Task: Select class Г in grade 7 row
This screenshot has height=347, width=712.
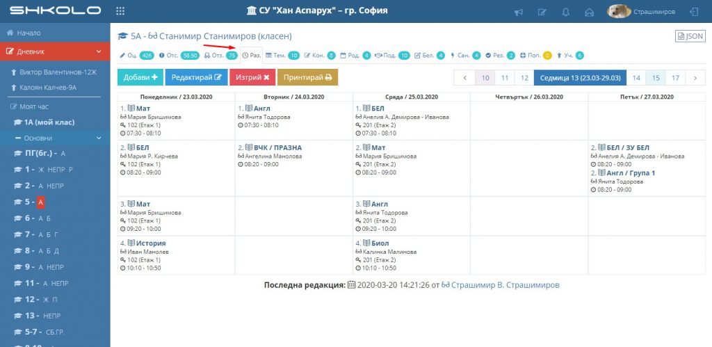Action: pos(57,235)
